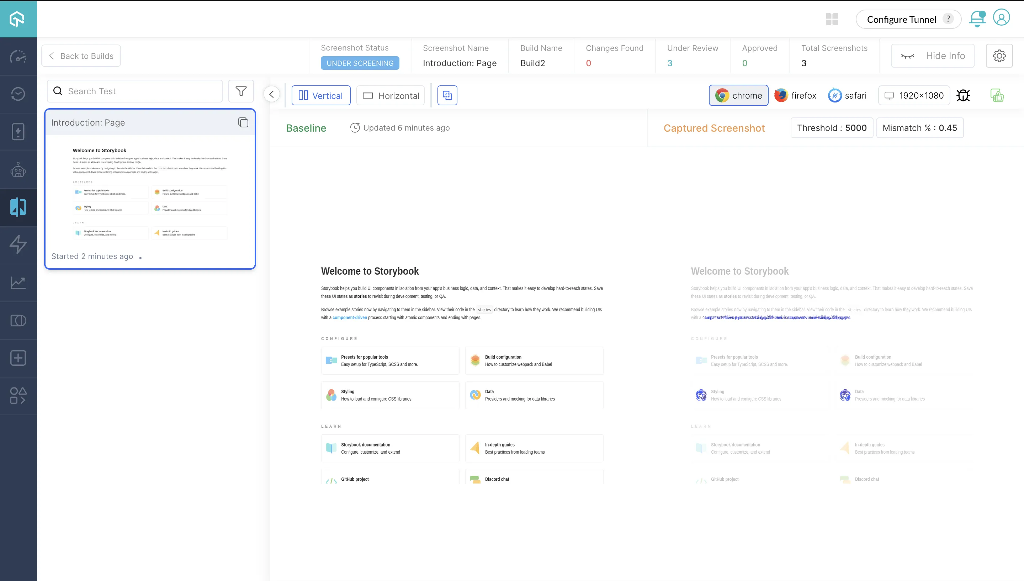Expand the Build Name dropdown selector
Viewport: 1024px width, 581px height.
533,63
